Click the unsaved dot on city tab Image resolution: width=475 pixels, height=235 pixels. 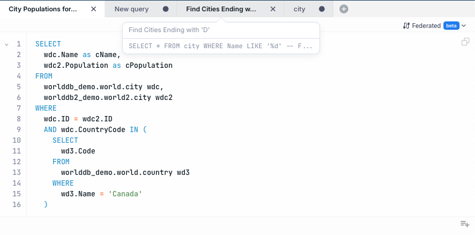tap(322, 9)
